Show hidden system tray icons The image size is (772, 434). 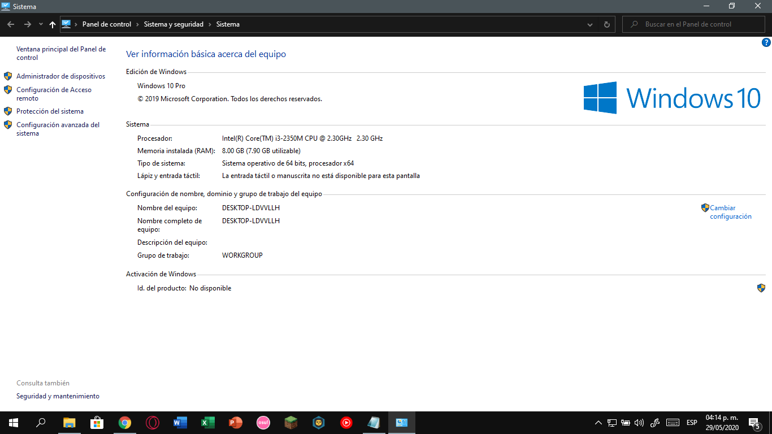pyautogui.click(x=598, y=423)
